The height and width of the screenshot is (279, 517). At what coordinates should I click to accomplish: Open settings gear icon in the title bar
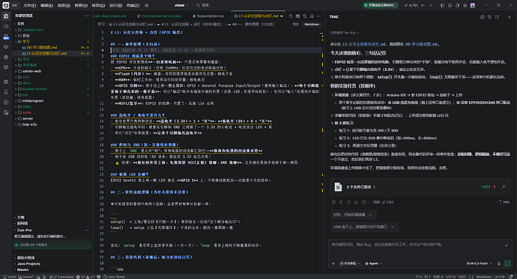tap(465, 5)
